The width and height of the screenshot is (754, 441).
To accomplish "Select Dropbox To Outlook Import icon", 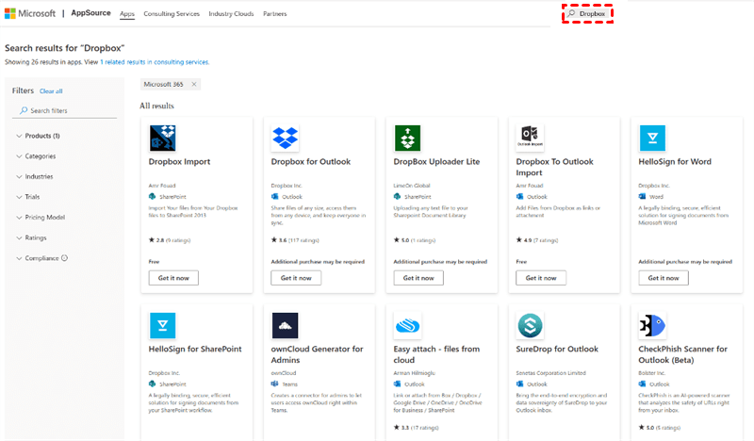I will 530,139.
